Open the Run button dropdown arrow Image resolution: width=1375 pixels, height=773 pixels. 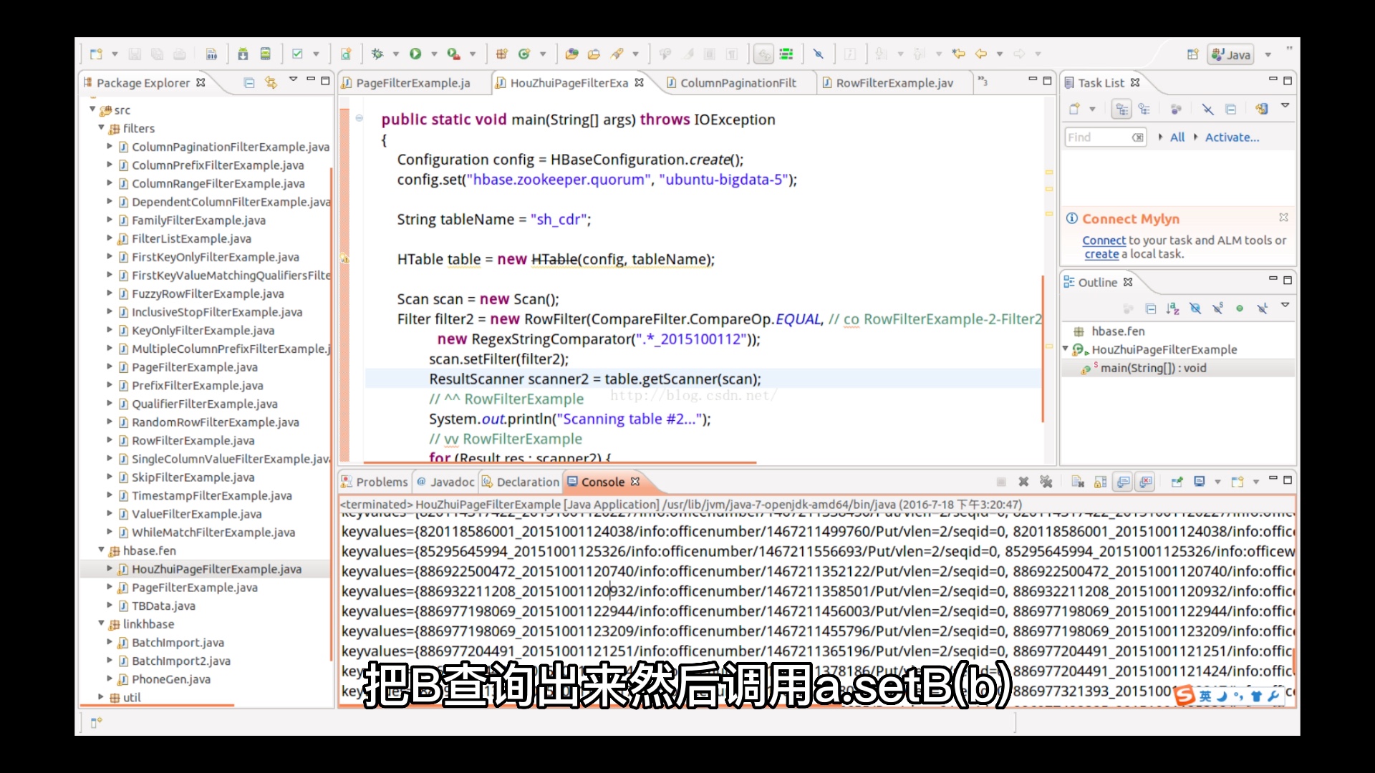(x=434, y=54)
